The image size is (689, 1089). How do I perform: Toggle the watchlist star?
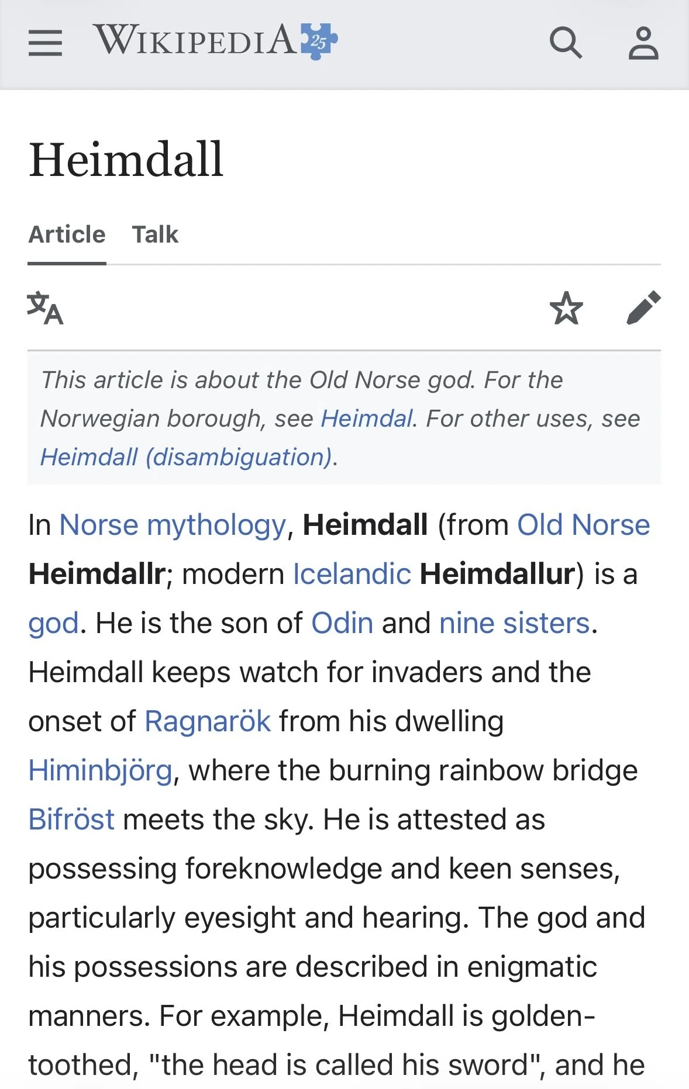566,307
